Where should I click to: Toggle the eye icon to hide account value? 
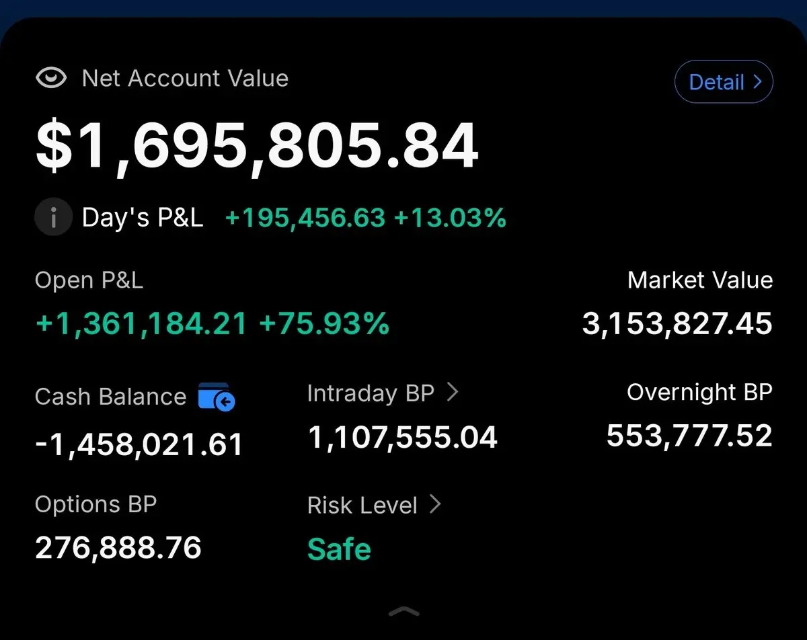[x=51, y=78]
